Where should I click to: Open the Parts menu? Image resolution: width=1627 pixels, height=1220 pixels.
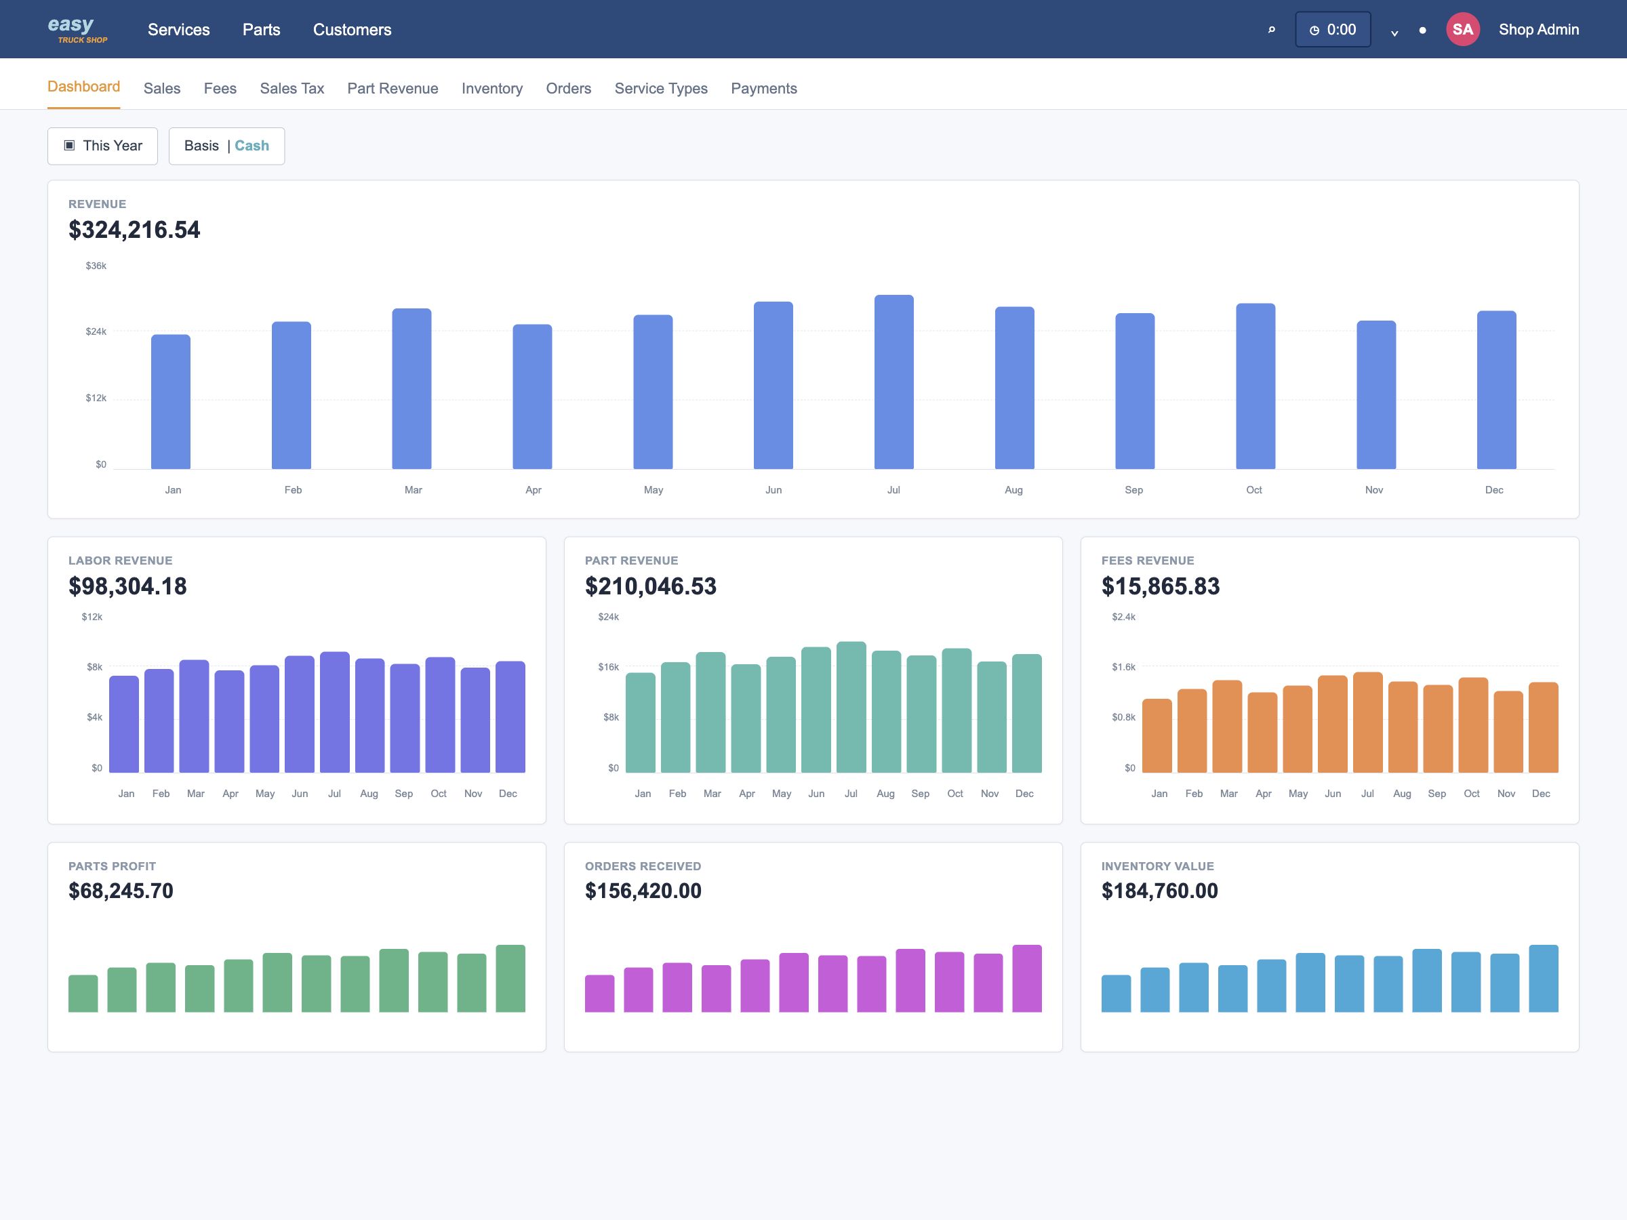tap(261, 29)
